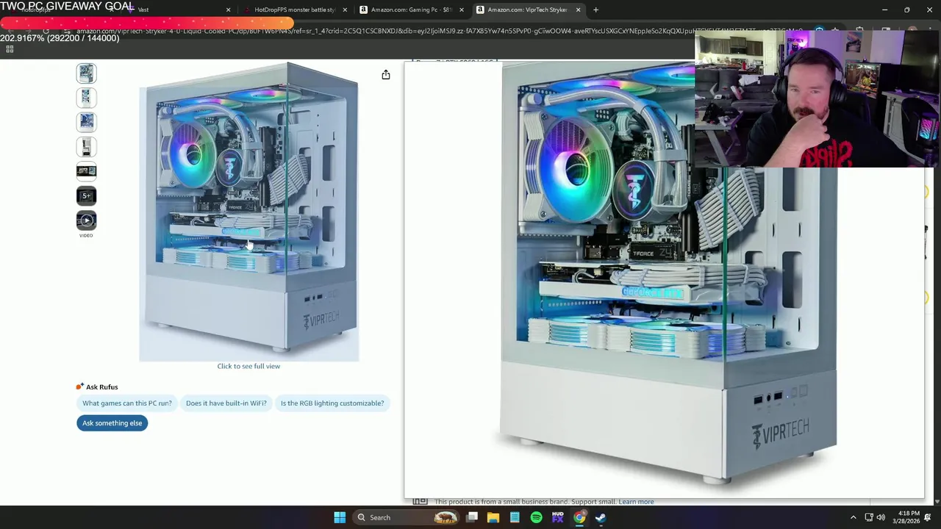The height and width of the screenshot is (529, 941).
Task: Select the fourth product thumbnail
Action: (86, 146)
